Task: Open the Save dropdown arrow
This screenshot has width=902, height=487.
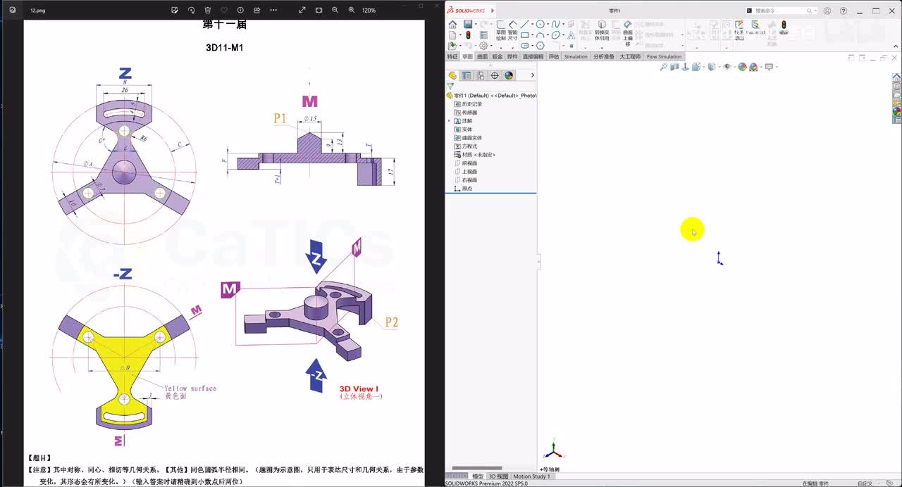Action: (476, 25)
